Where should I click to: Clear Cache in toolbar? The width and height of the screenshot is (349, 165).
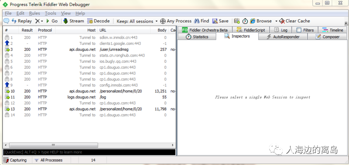click(x=294, y=21)
